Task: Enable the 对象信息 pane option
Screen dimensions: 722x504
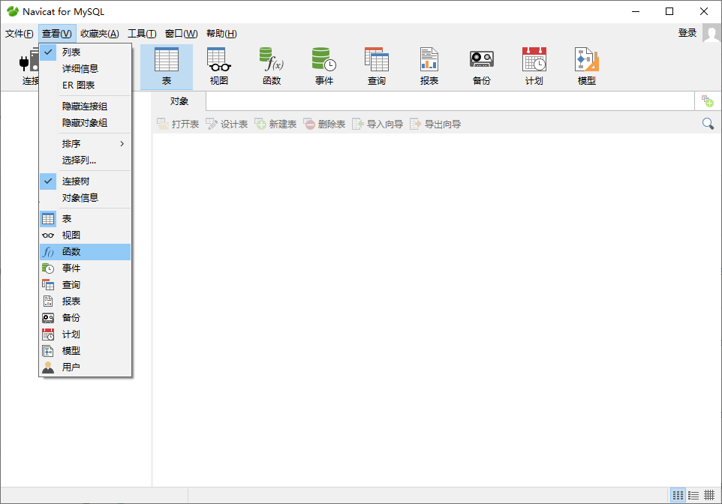Action: (x=86, y=198)
